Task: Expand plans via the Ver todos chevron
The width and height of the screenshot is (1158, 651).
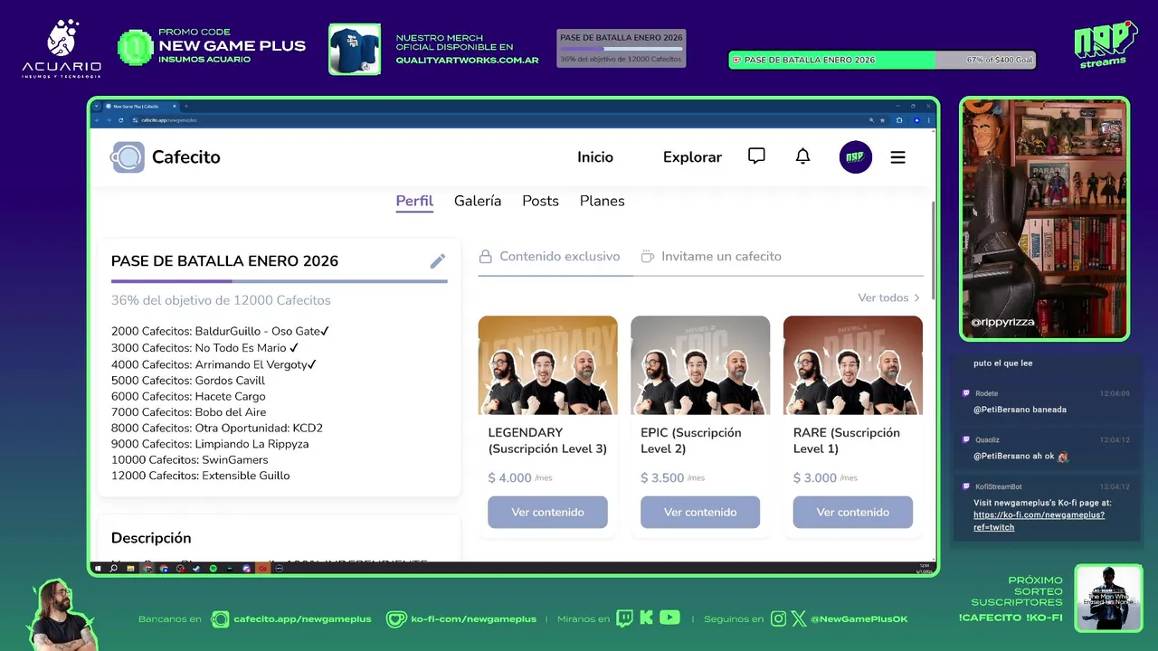Action: click(916, 297)
